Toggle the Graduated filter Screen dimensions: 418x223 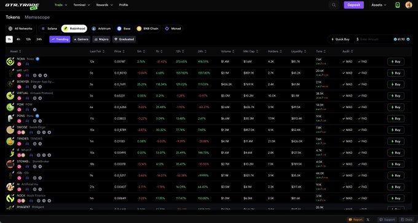pos(124,39)
